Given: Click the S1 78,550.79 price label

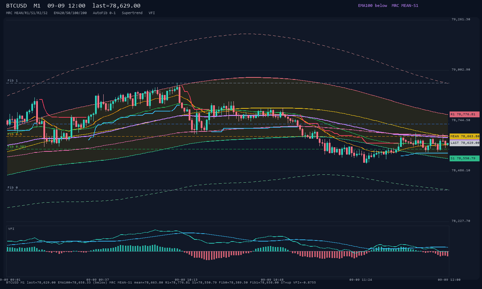Looking at the screenshot, I should [464, 158].
